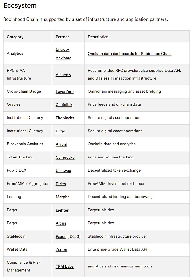The height and width of the screenshot is (279, 193).
Task: Select the Category column header
Action: coord(15,37)
